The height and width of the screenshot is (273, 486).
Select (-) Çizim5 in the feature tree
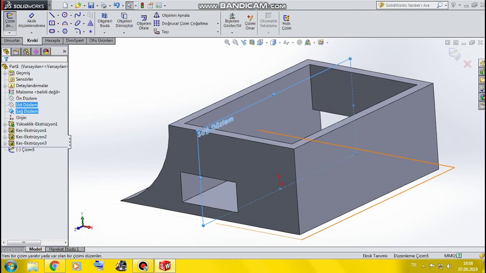25,150
